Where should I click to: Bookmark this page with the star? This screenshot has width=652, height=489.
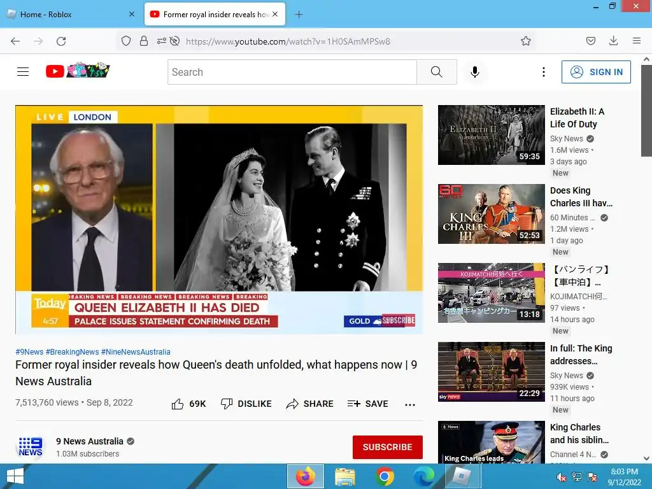[x=525, y=41]
